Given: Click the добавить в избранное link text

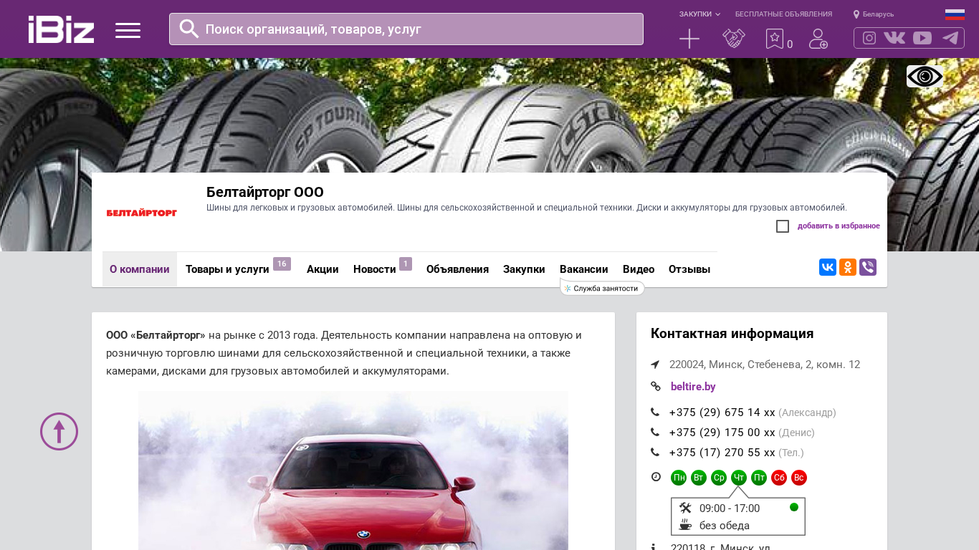Looking at the screenshot, I should [x=839, y=226].
